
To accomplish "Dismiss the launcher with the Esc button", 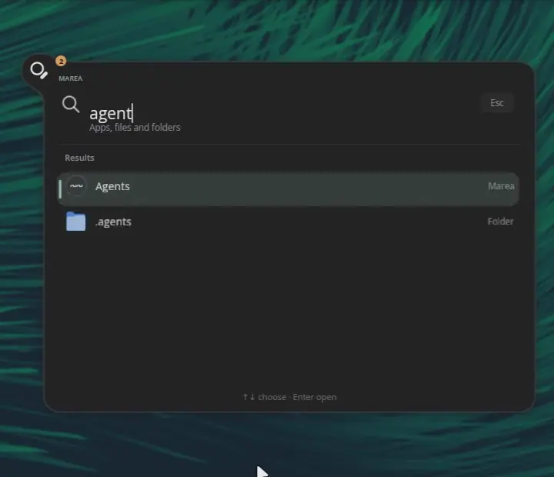I will point(497,103).
